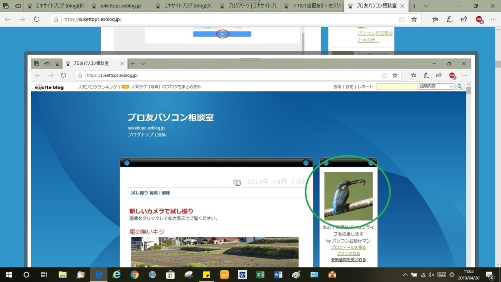
Task: Click 更新通知を受け取る link
Action: (348, 260)
